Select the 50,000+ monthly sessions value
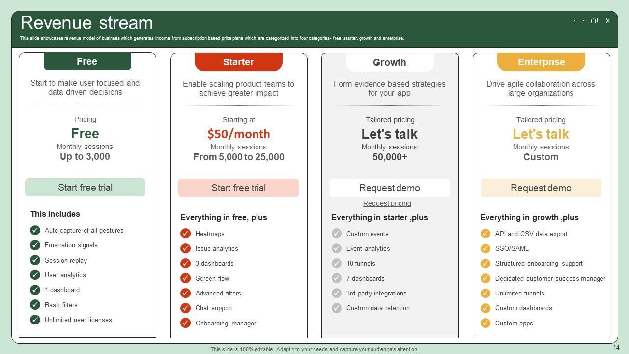The height and width of the screenshot is (354, 629). pyautogui.click(x=390, y=157)
